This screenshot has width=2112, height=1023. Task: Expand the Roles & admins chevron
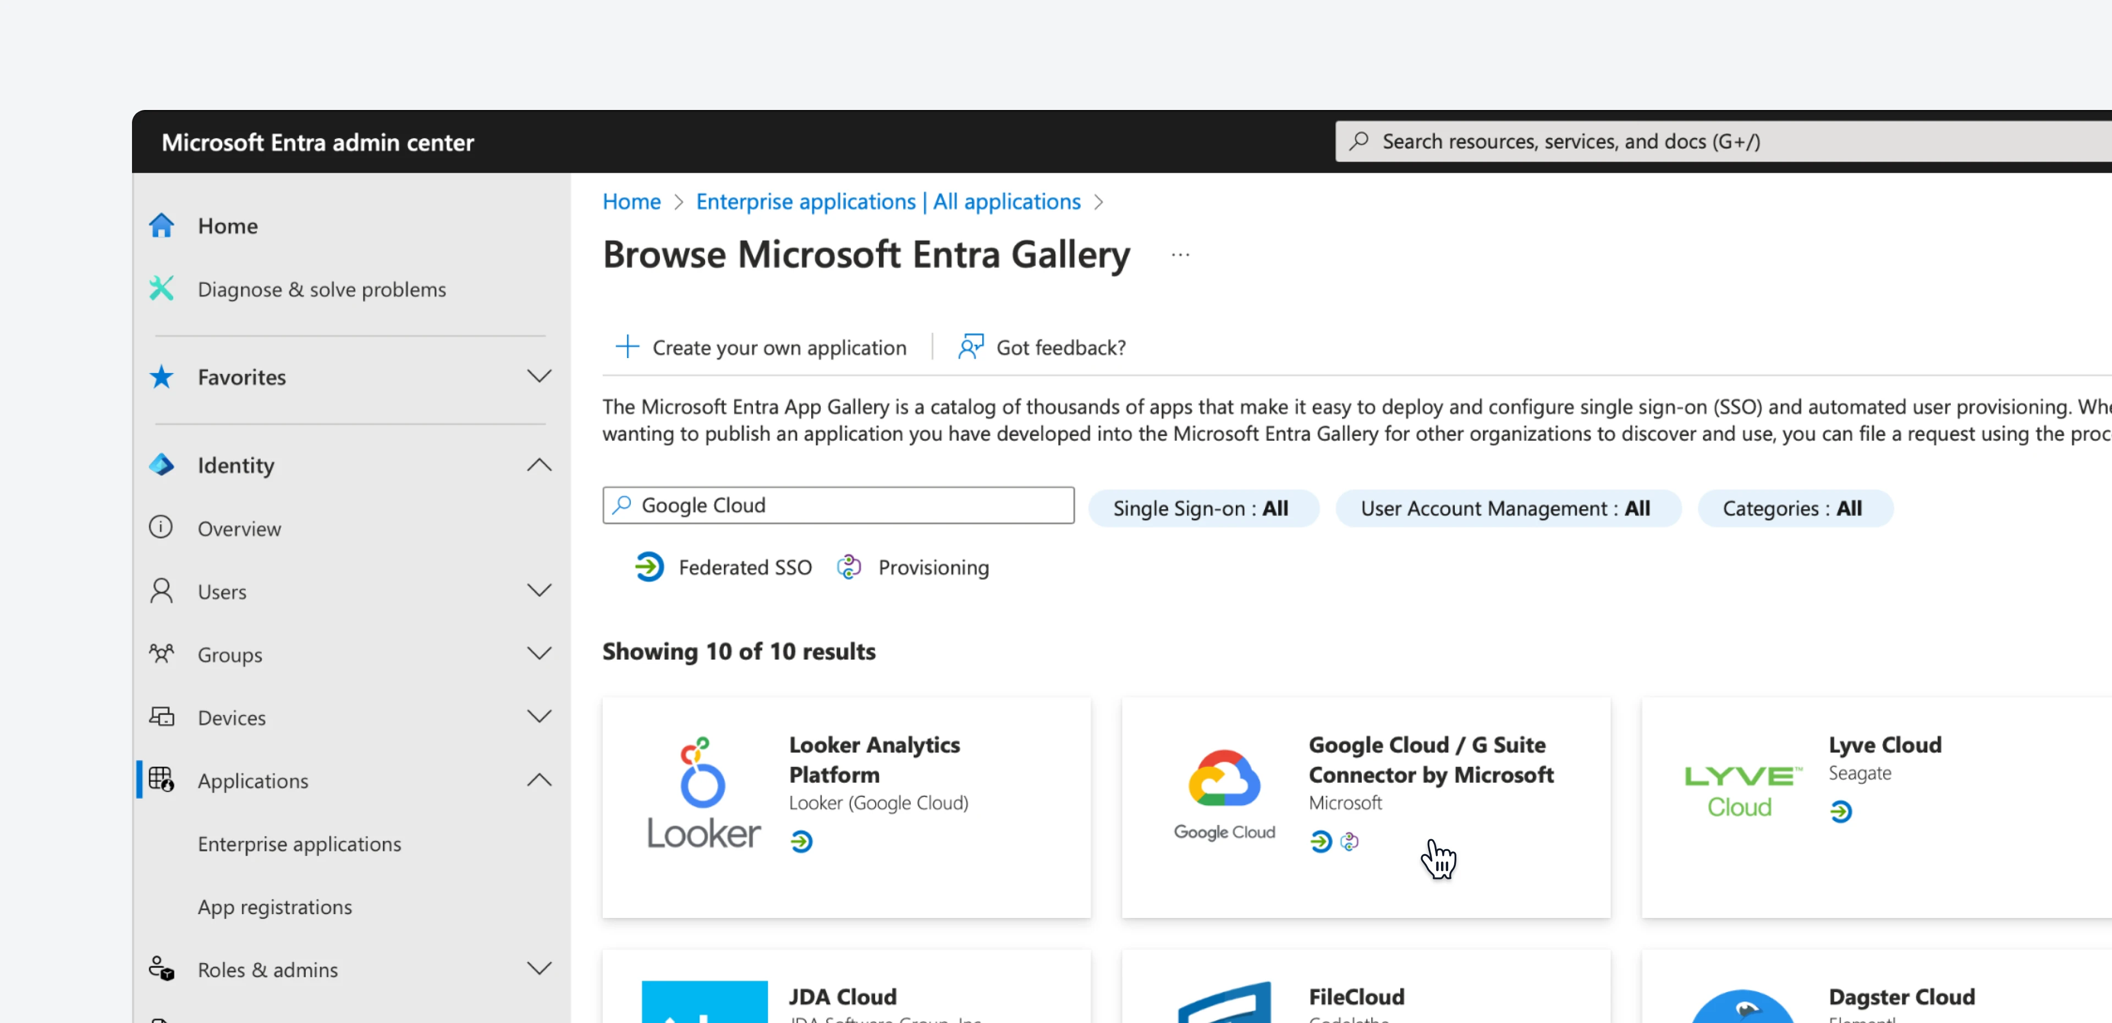click(540, 969)
